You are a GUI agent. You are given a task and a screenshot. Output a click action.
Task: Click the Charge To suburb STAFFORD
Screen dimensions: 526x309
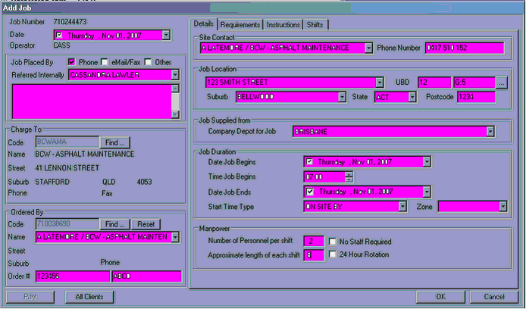pos(52,182)
